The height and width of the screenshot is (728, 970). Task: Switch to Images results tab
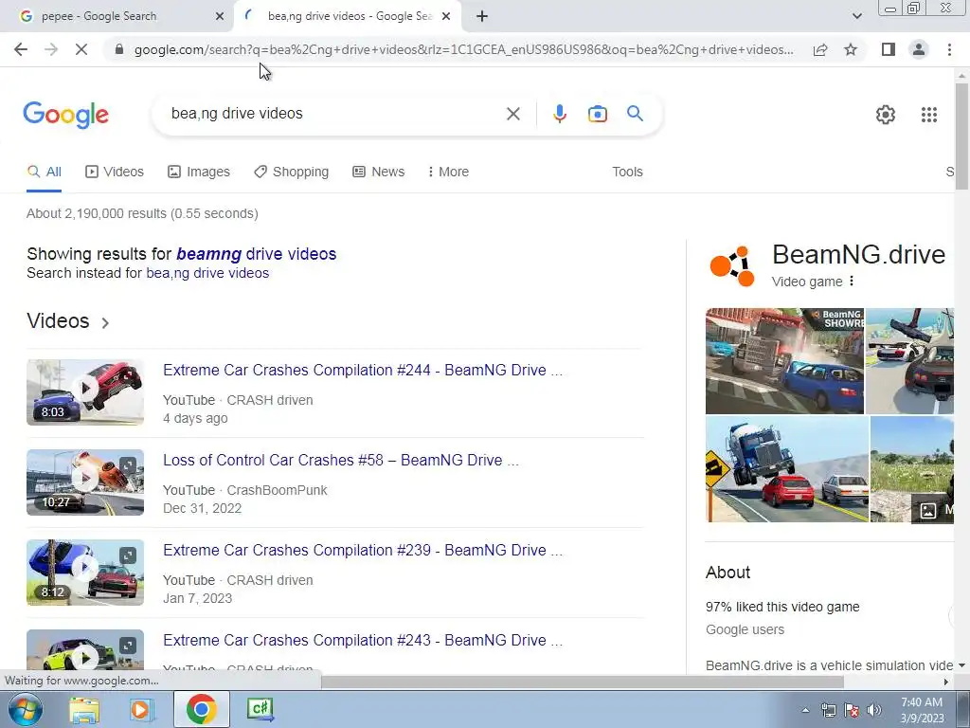[x=199, y=173]
